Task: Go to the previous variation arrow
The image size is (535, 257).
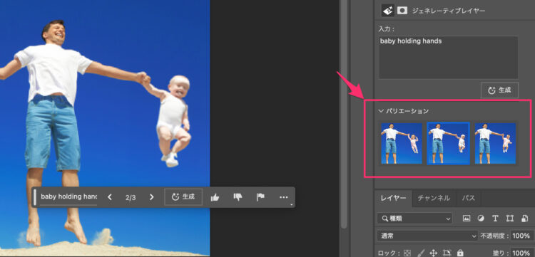Action: (110, 197)
